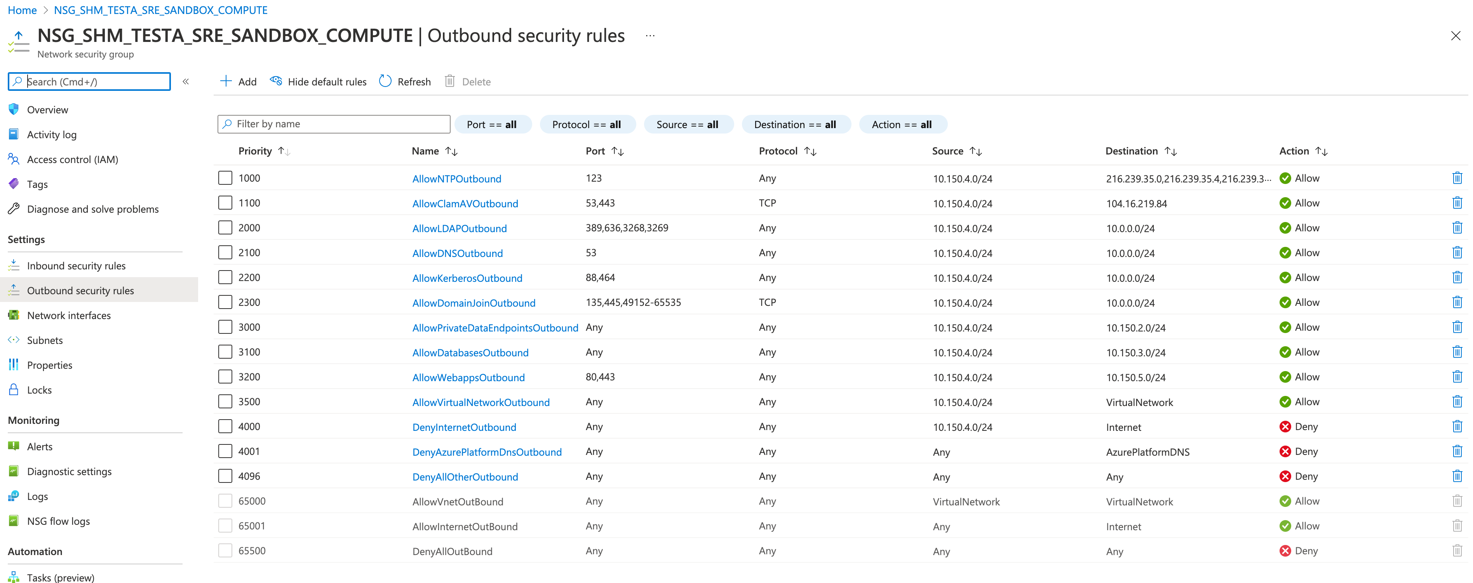Focus the sidebar Search field

(x=89, y=81)
